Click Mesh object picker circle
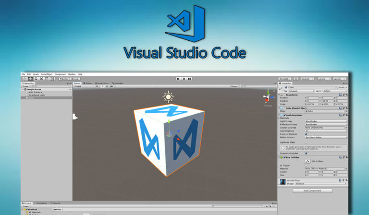The image size is (369, 215). tap(346, 111)
